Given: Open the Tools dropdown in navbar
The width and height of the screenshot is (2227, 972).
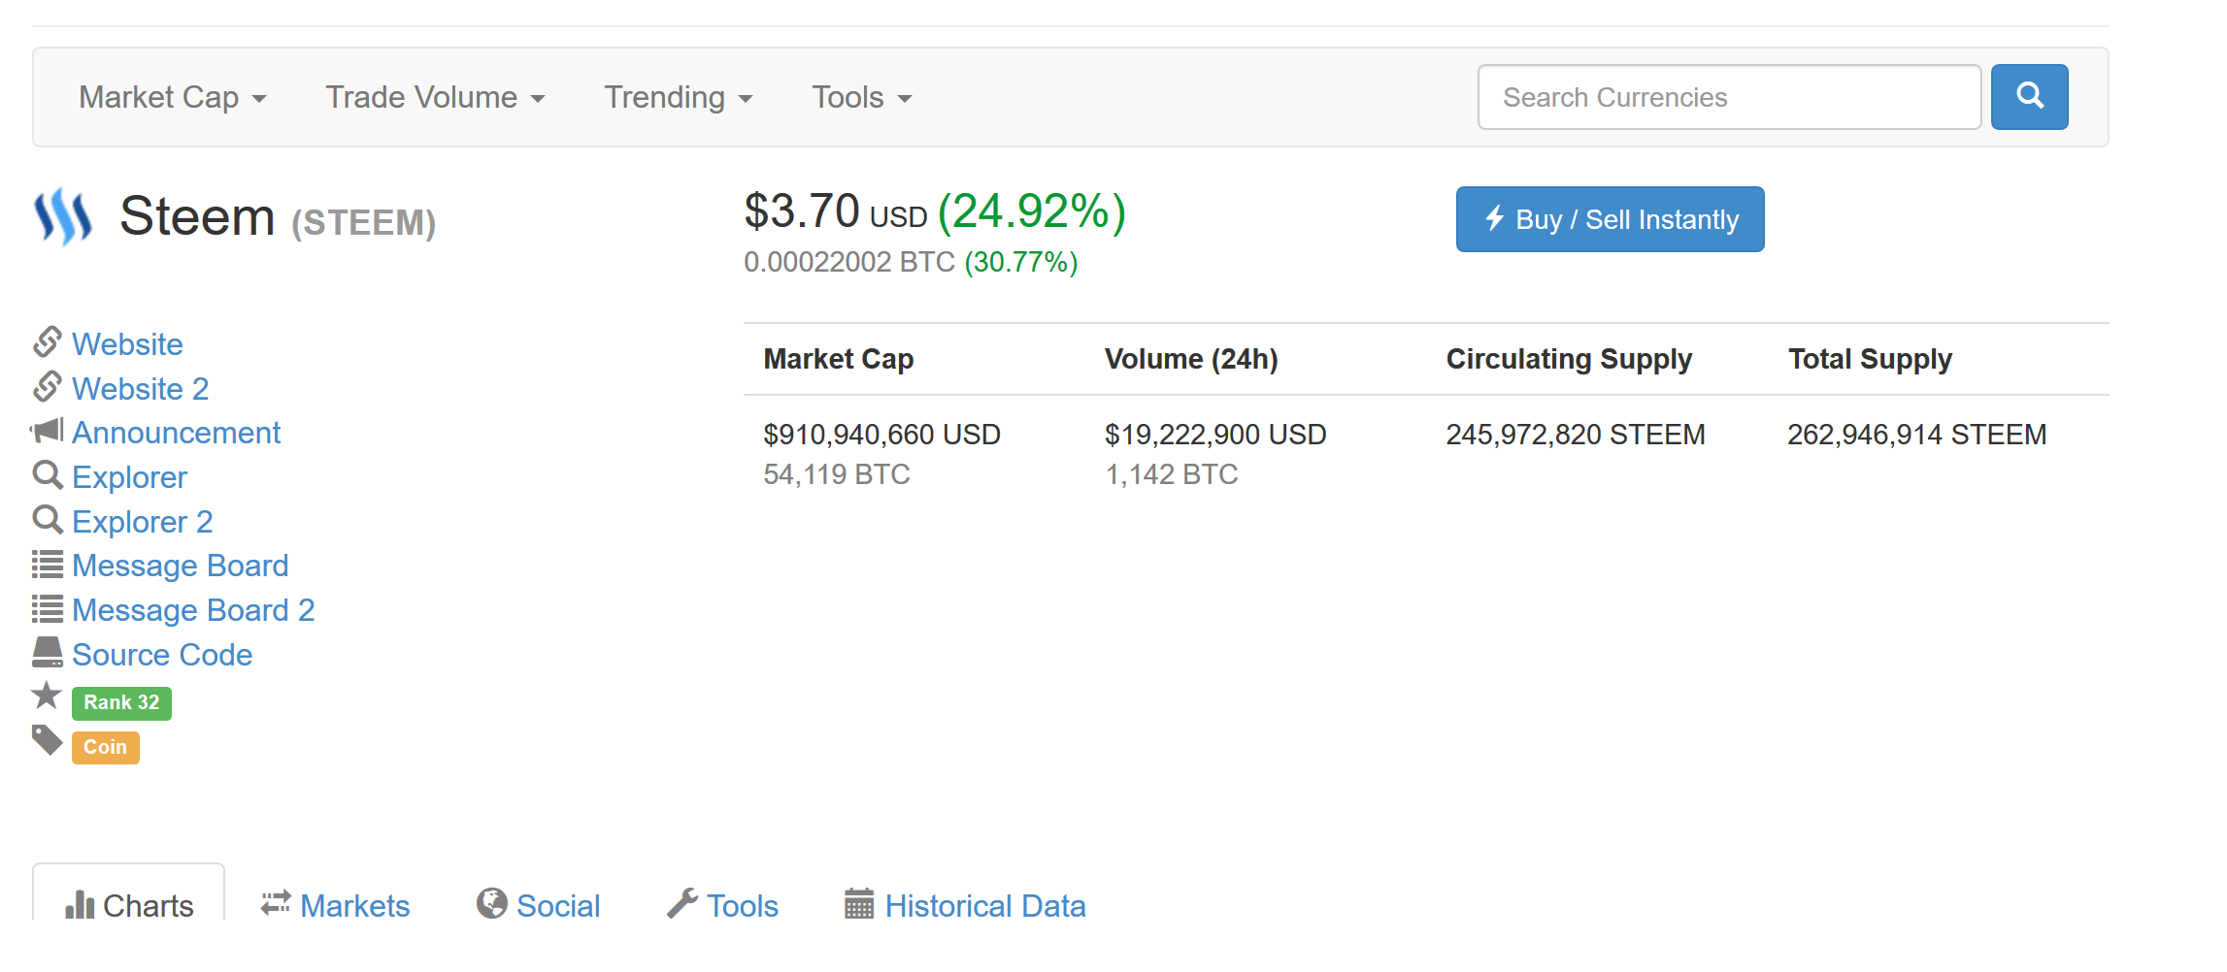Looking at the screenshot, I should (861, 97).
